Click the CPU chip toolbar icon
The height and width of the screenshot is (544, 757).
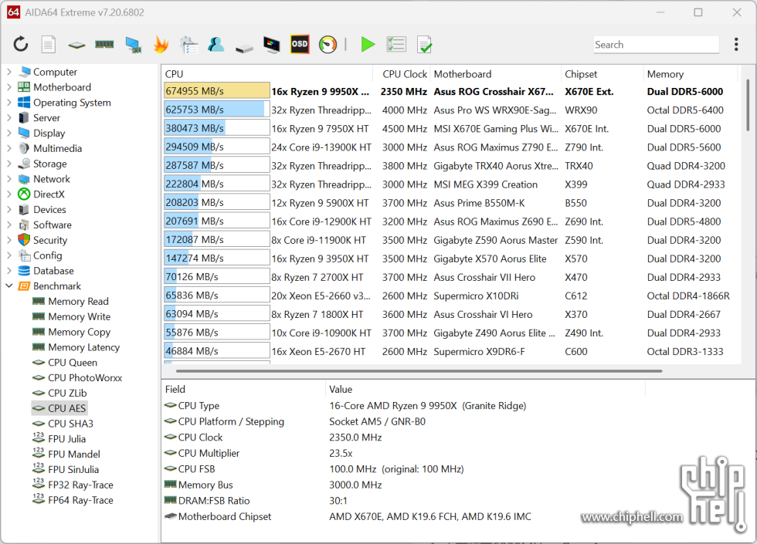click(x=76, y=46)
